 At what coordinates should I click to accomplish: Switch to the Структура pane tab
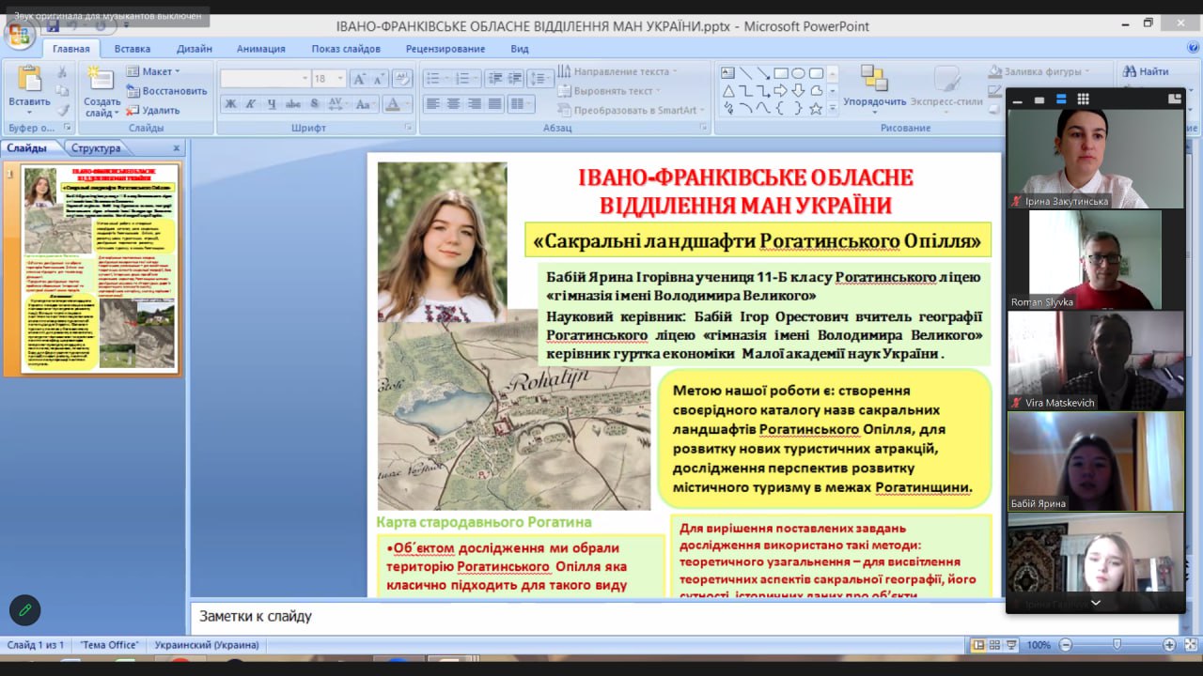(96, 148)
